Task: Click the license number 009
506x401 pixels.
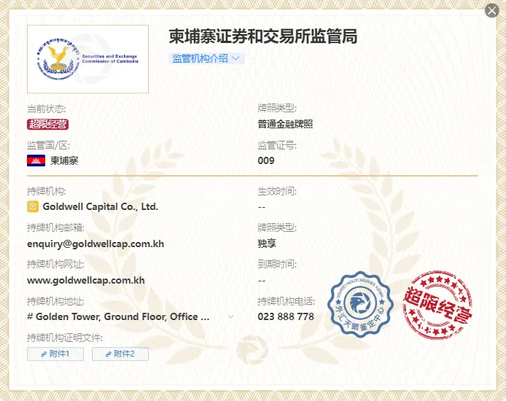Action: click(266, 160)
